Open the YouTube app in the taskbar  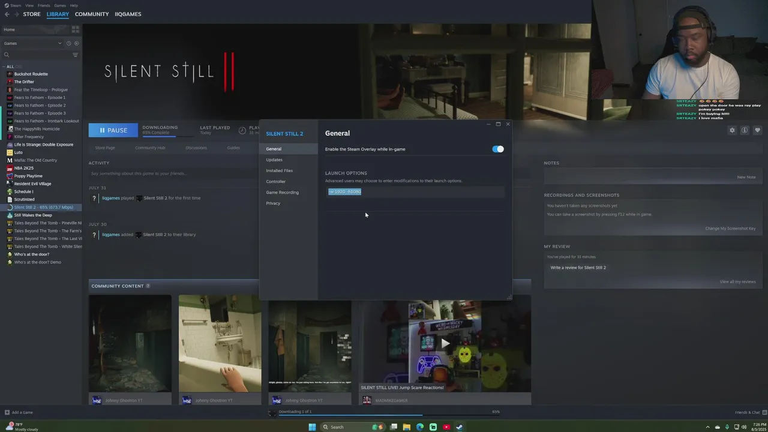coord(446,427)
